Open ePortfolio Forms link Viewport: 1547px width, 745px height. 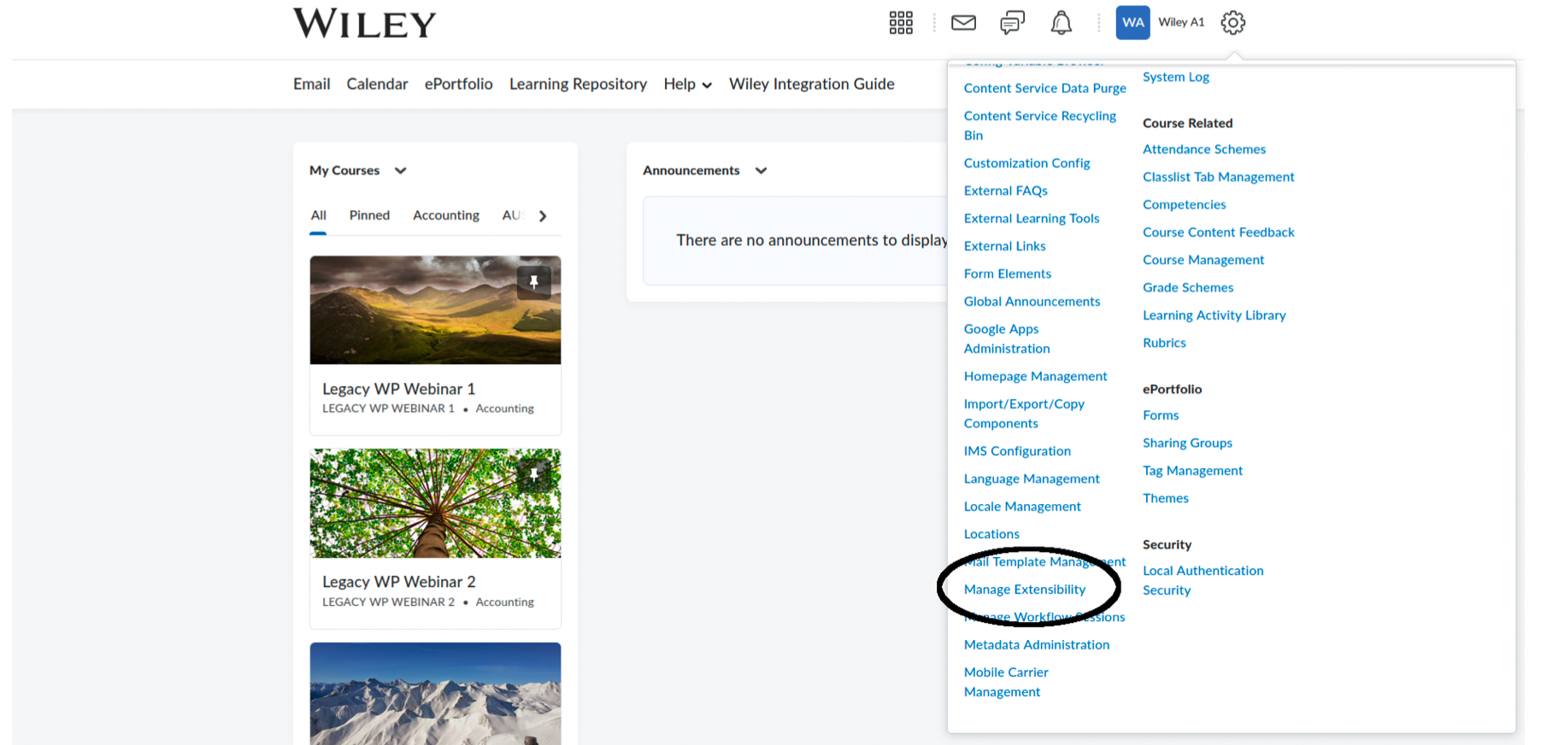(1161, 415)
